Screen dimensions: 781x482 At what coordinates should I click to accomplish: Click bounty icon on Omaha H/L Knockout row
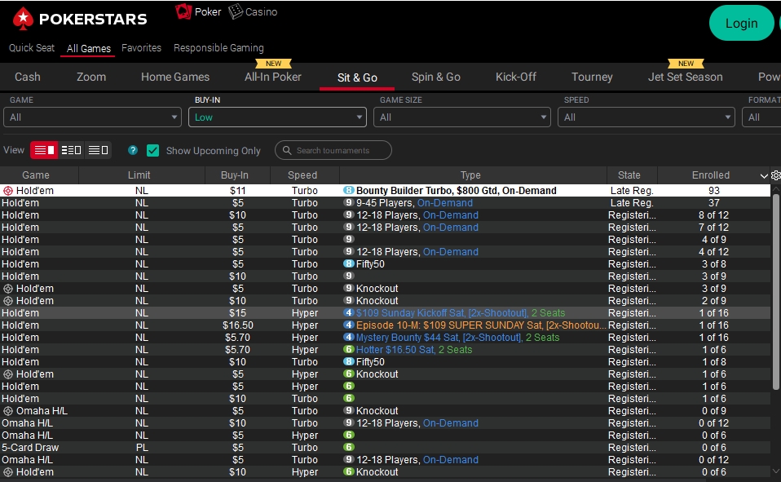coord(8,411)
